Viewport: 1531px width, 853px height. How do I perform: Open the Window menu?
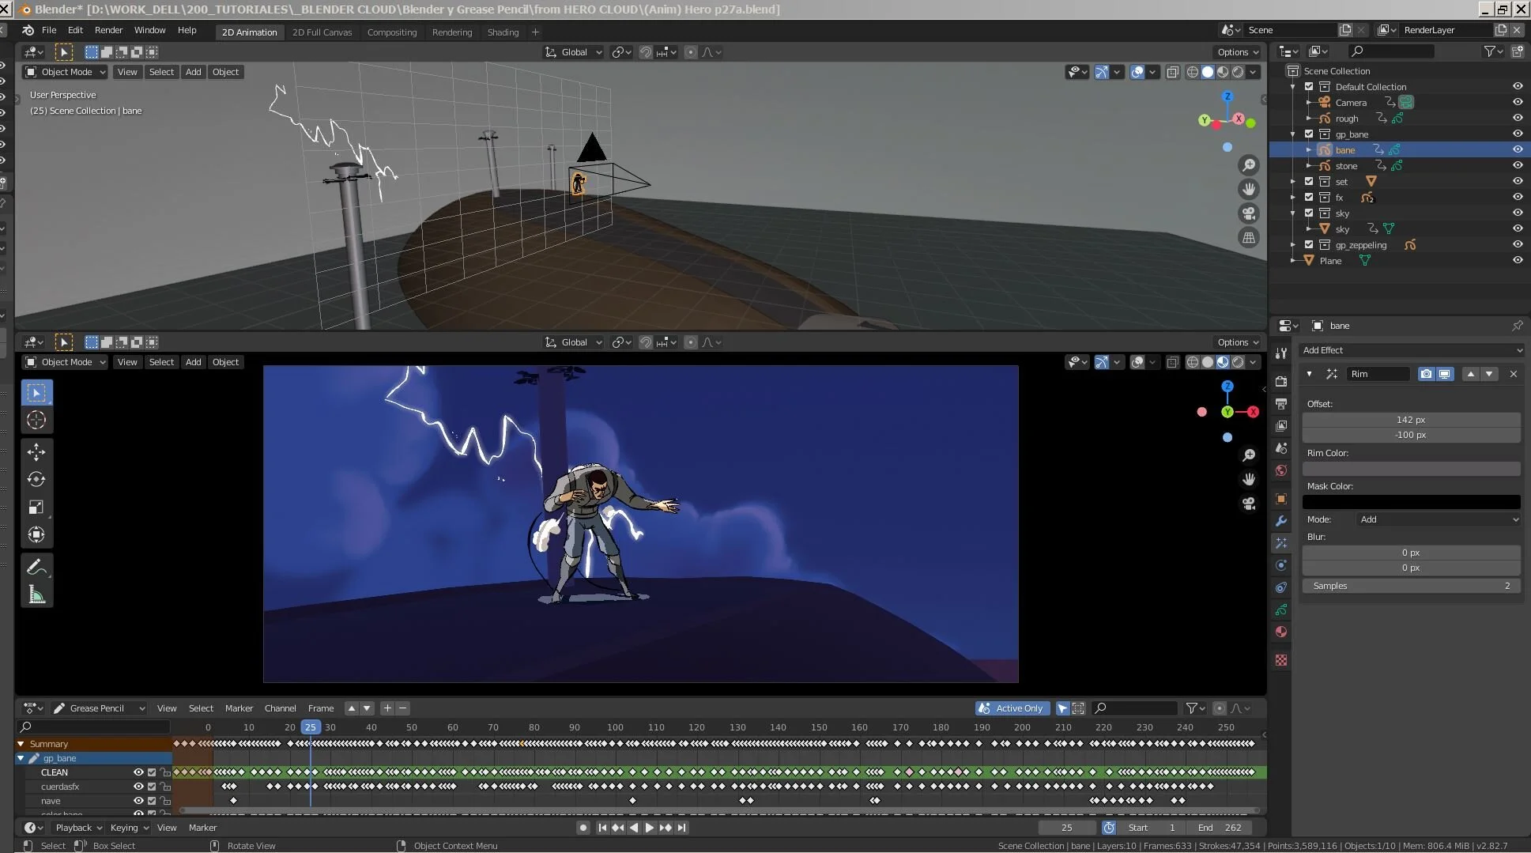[x=149, y=30]
